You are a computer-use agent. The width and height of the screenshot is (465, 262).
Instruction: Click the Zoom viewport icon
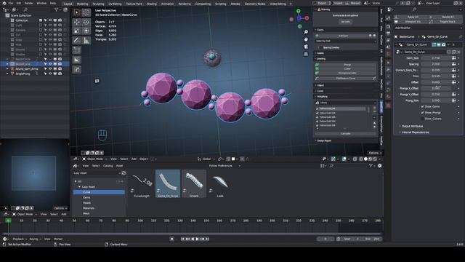click(306, 32)
